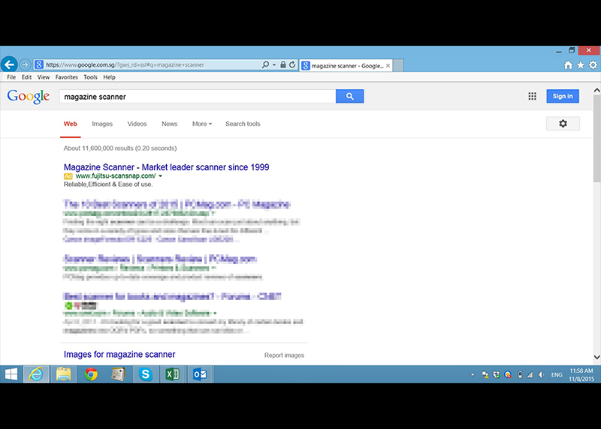Click the browser Home icon
This screenshot has width=601, height=429.
pyautogui.click(x=569, y=65)
